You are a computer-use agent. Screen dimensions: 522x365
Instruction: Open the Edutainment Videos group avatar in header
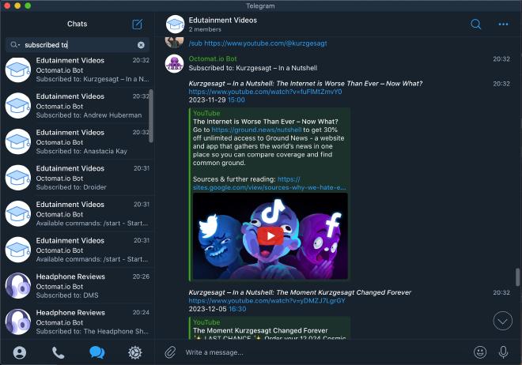coord(175,24)
